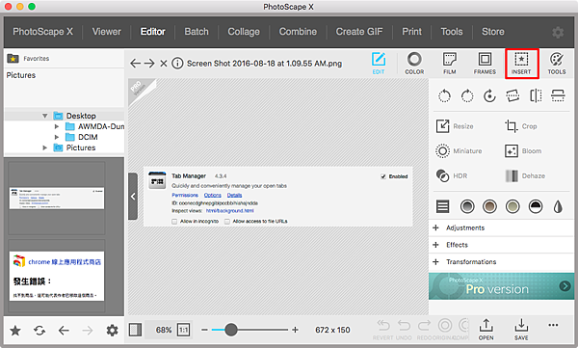578x348 pixels.
Task: Expand the Effects section
Action: pos(501,245)
